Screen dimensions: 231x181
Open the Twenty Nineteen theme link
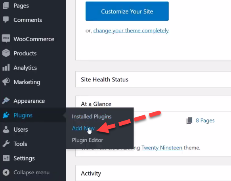click(162, 148)
